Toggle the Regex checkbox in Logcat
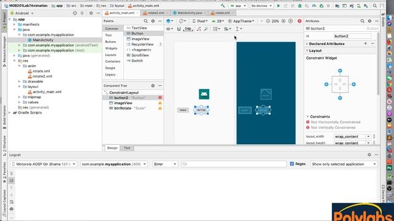The image size is (394, 221). pos(292,164)
